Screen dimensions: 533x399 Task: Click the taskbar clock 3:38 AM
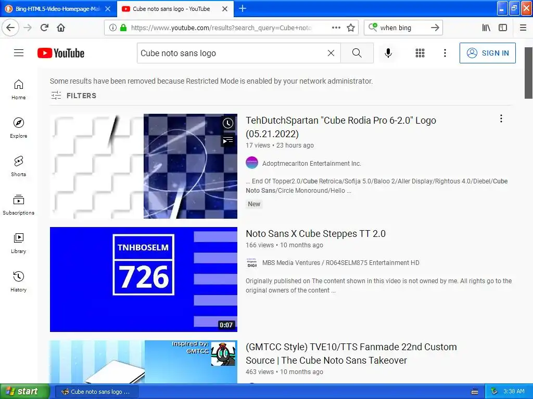pos(514,392)
